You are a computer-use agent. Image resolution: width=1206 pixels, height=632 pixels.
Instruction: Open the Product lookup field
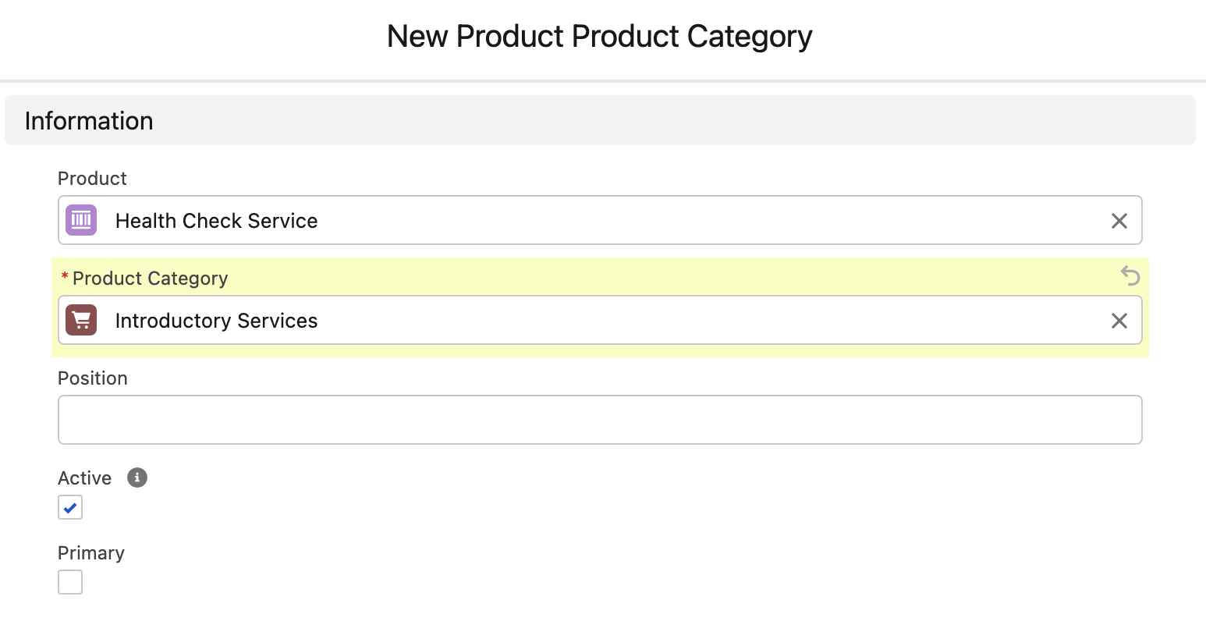pos(600,220)
